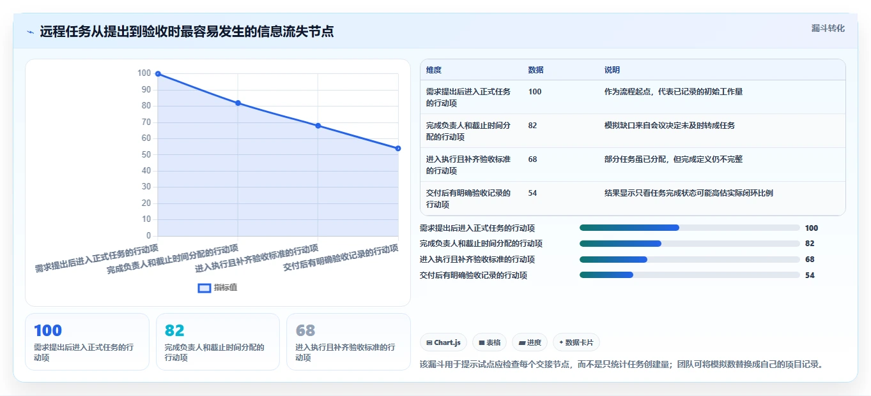The image size is (871, 396).
Task: Click table cell 结果显示只看任务完成状态可能高估实际闭环比例
Action: click(689, 193)
